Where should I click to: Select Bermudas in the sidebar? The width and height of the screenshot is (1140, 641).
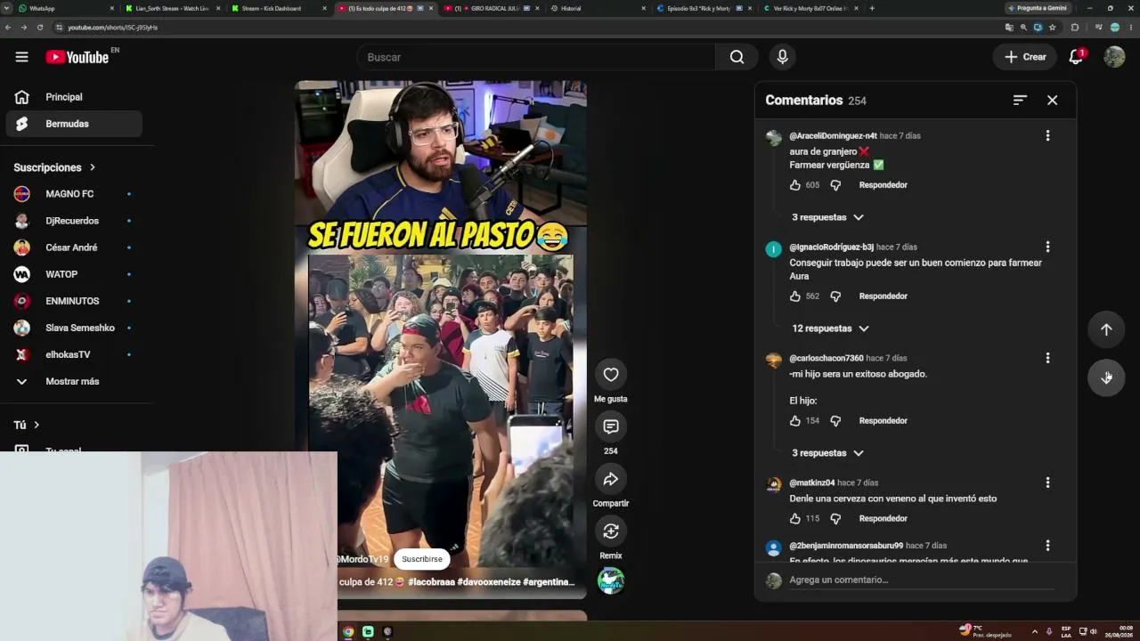[74, 124]
